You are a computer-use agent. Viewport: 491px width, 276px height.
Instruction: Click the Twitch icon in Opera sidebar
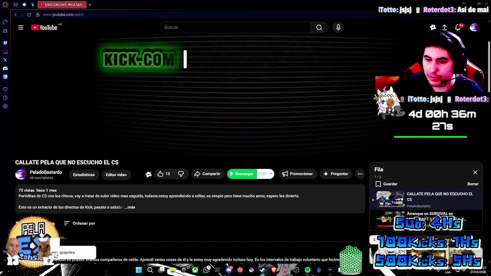coord(5,43)
